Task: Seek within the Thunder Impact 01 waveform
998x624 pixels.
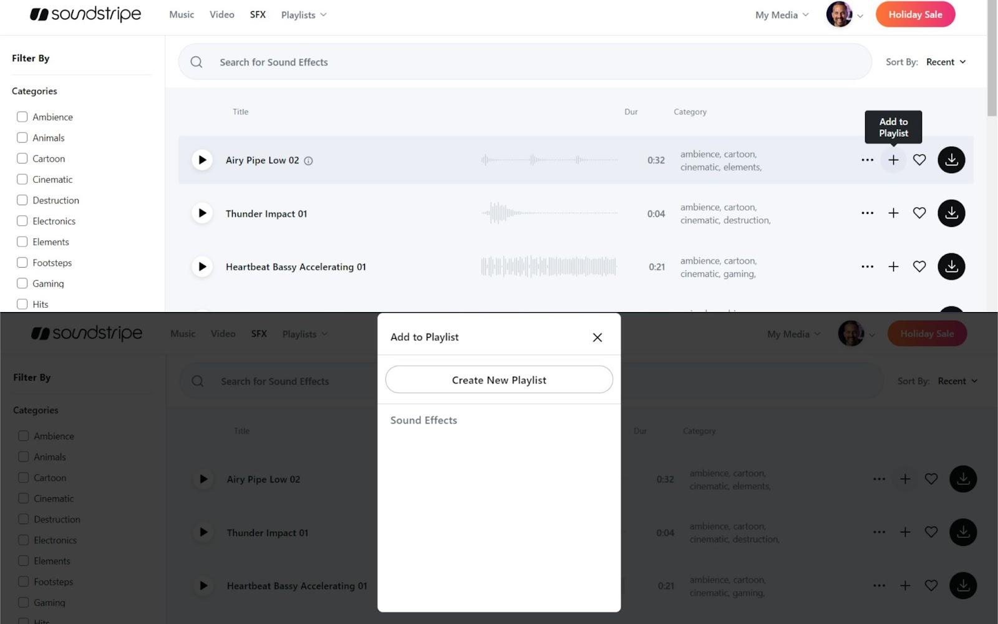Action: (550, 213)
